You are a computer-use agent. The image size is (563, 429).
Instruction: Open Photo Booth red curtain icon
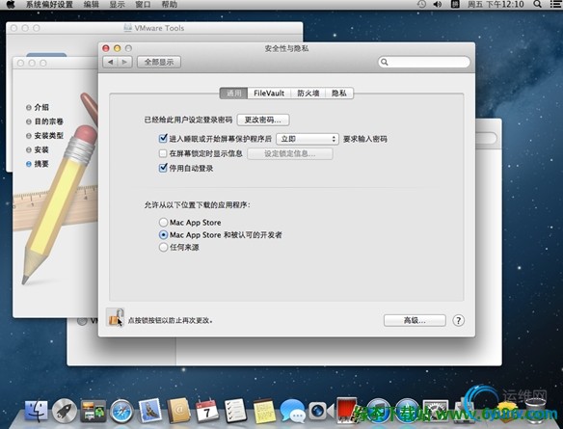click(347, 410)
